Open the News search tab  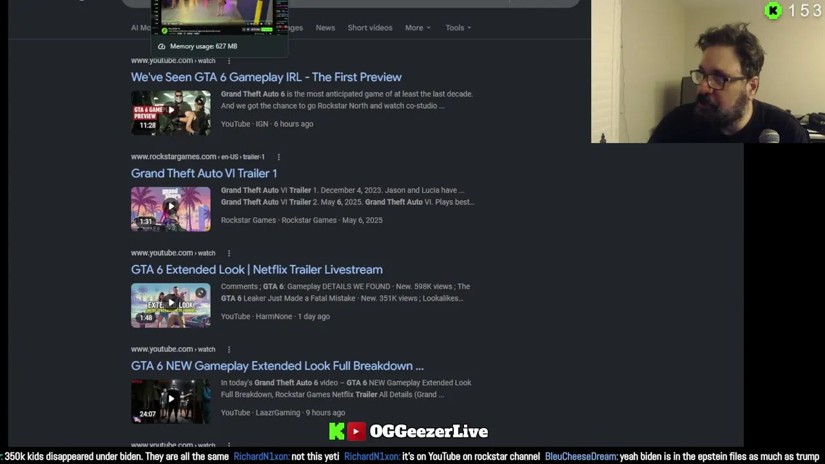point(325,28)
